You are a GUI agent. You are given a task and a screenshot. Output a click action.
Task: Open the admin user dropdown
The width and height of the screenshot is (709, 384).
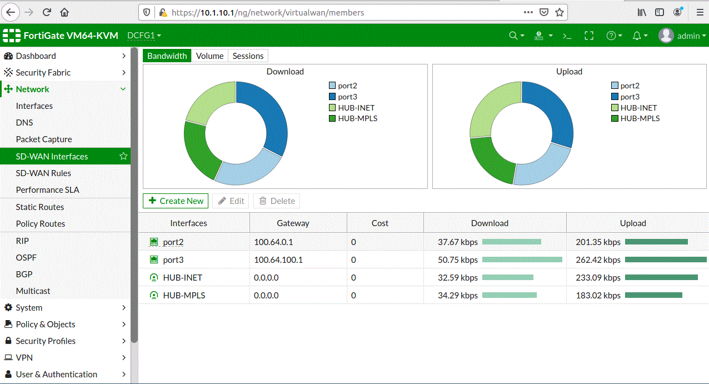click(x=682, y=36)
